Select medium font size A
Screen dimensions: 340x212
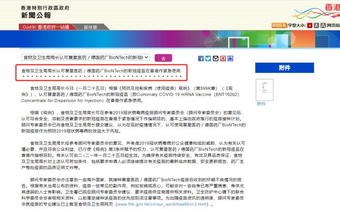(x=316, y=26)
